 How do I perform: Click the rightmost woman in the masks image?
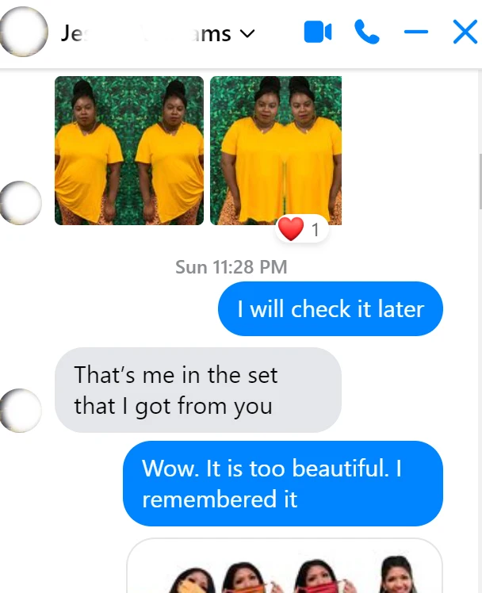(x=399, y=575)
